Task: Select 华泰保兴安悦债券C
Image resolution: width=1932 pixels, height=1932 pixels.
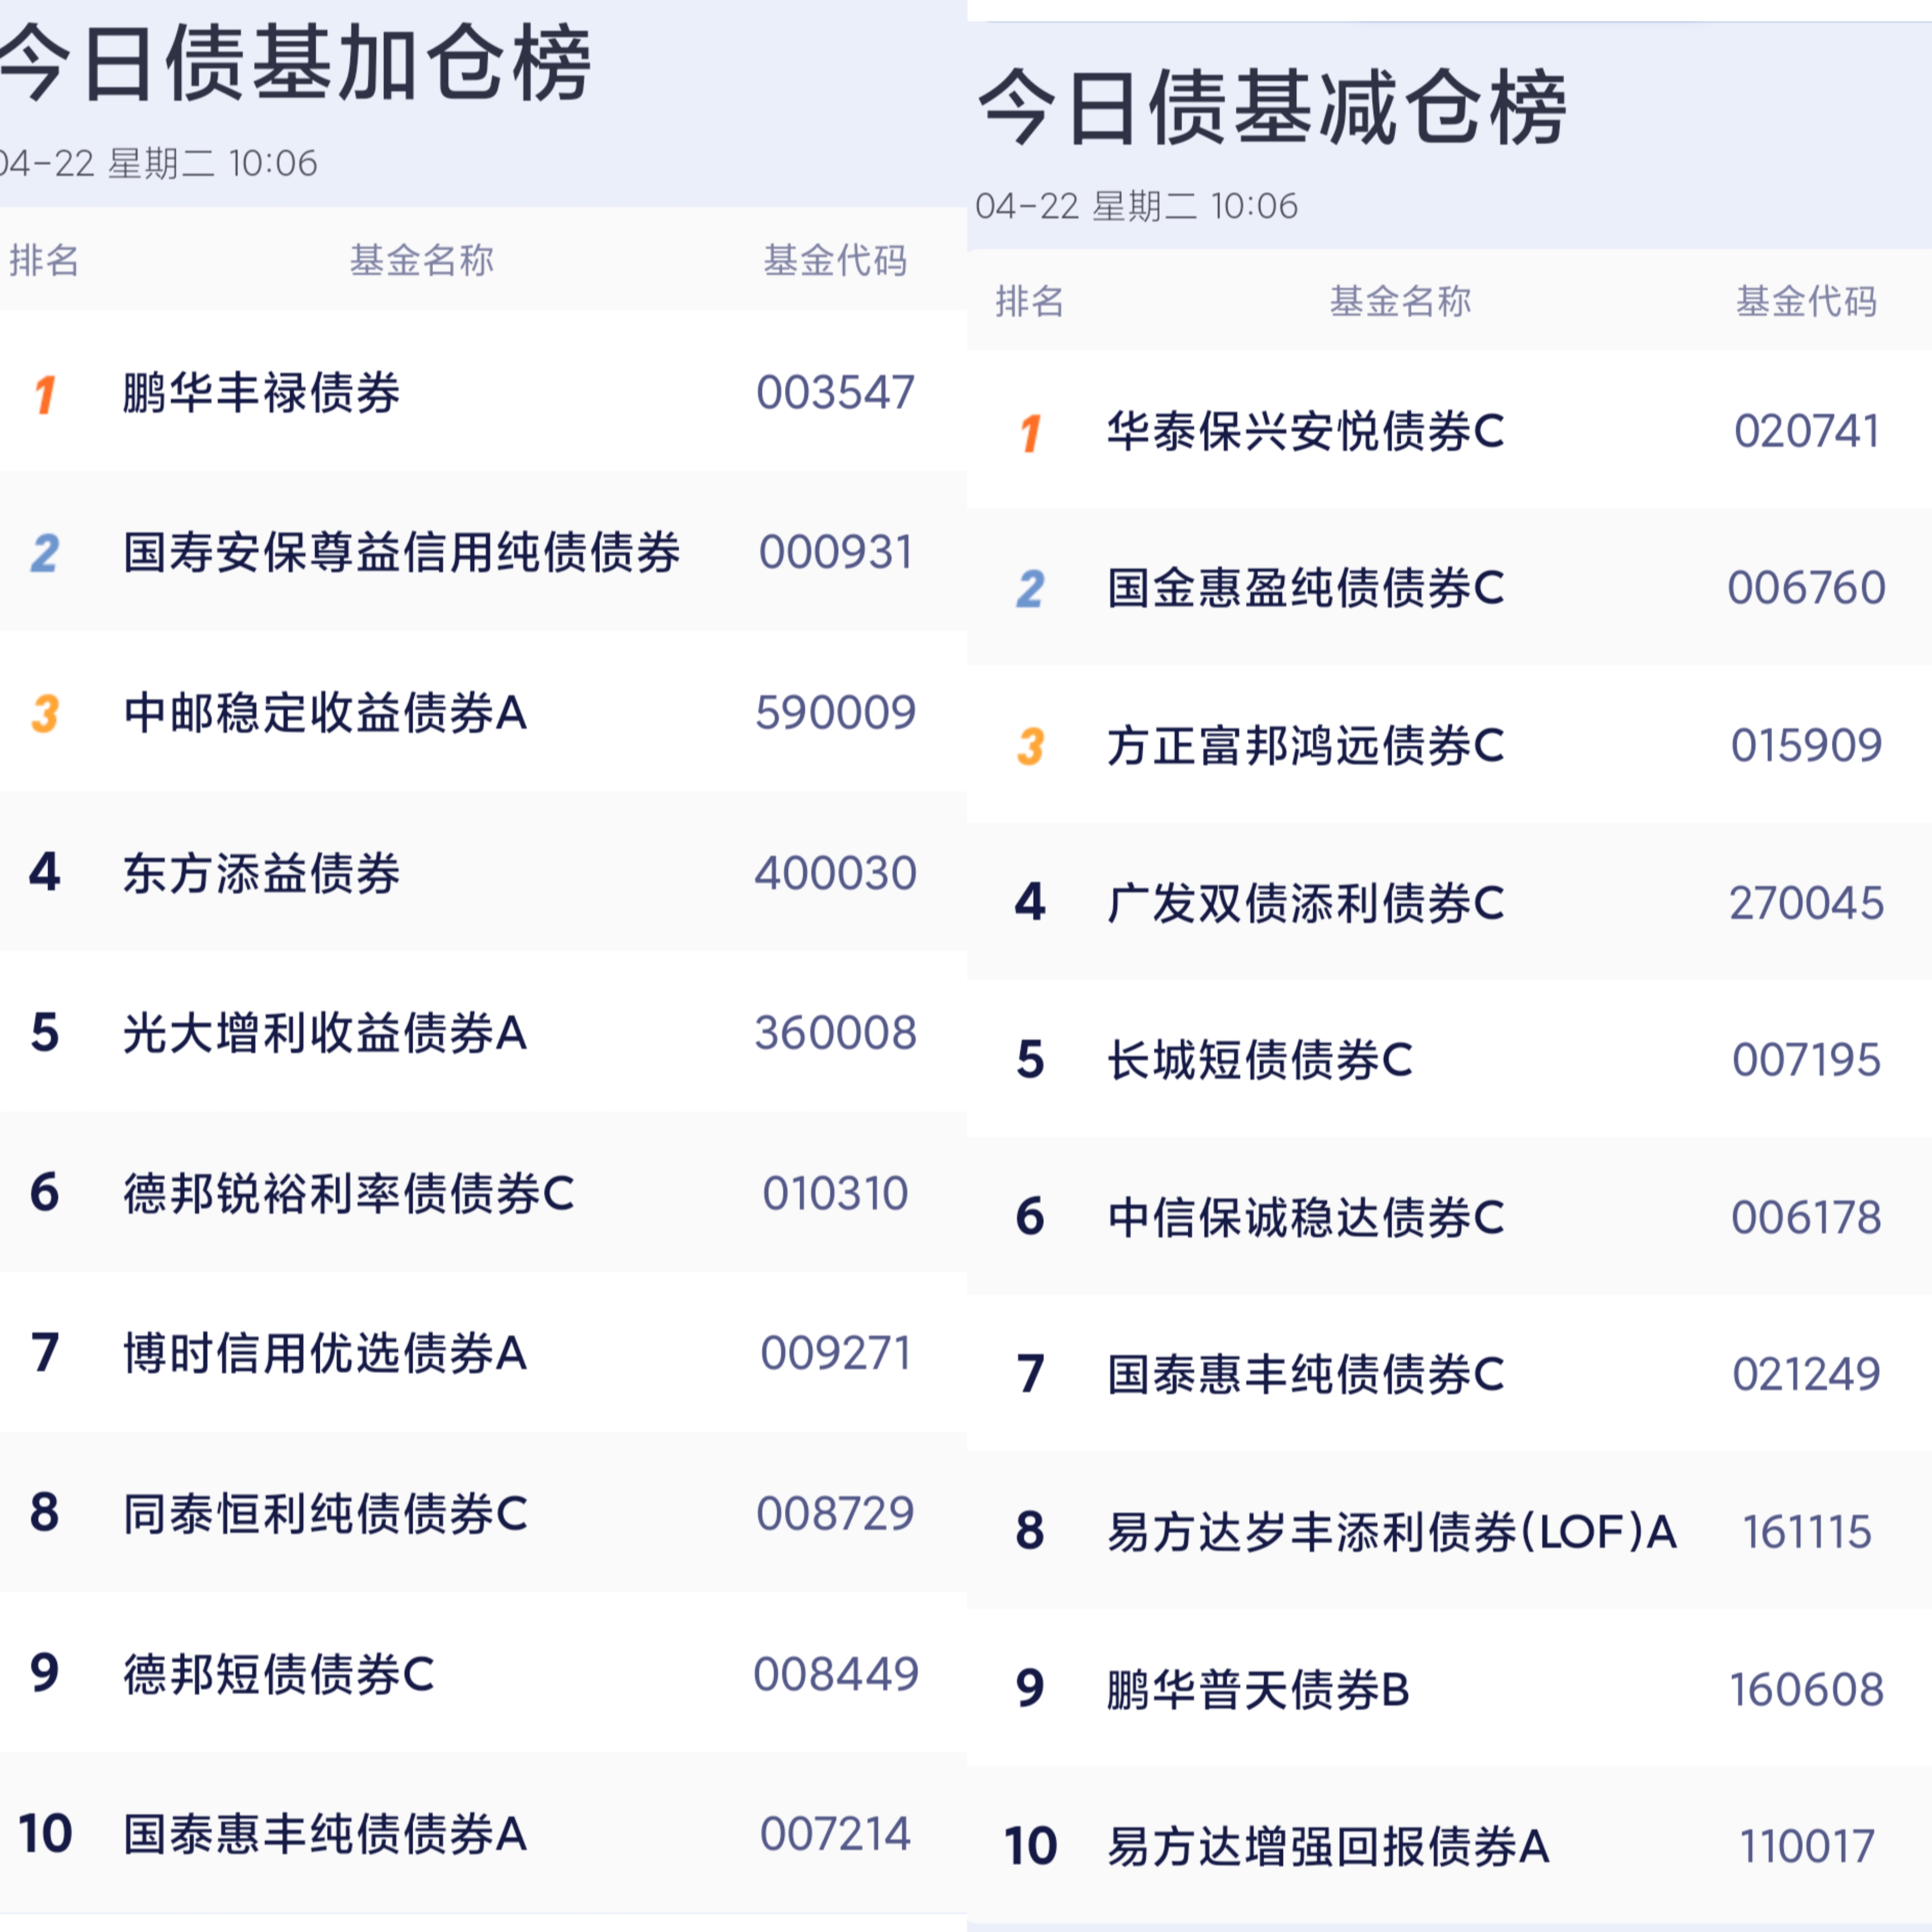Action: (x=1305, y=431)
